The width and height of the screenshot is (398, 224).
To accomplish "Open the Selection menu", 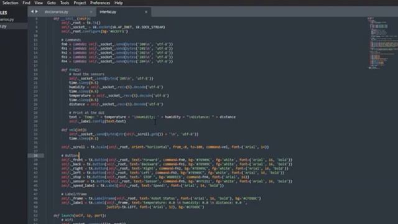I will 10,2.
